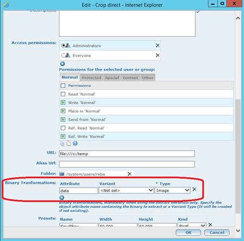This screenshot has height=241, width=244.
Task: Clear the /system/users/reba folder selection
Action: click(x=129, y=174)
